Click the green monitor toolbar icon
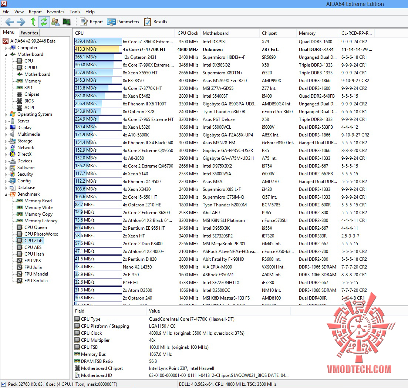Viewport: 408px width, 388px height. [x=67, y=22]
